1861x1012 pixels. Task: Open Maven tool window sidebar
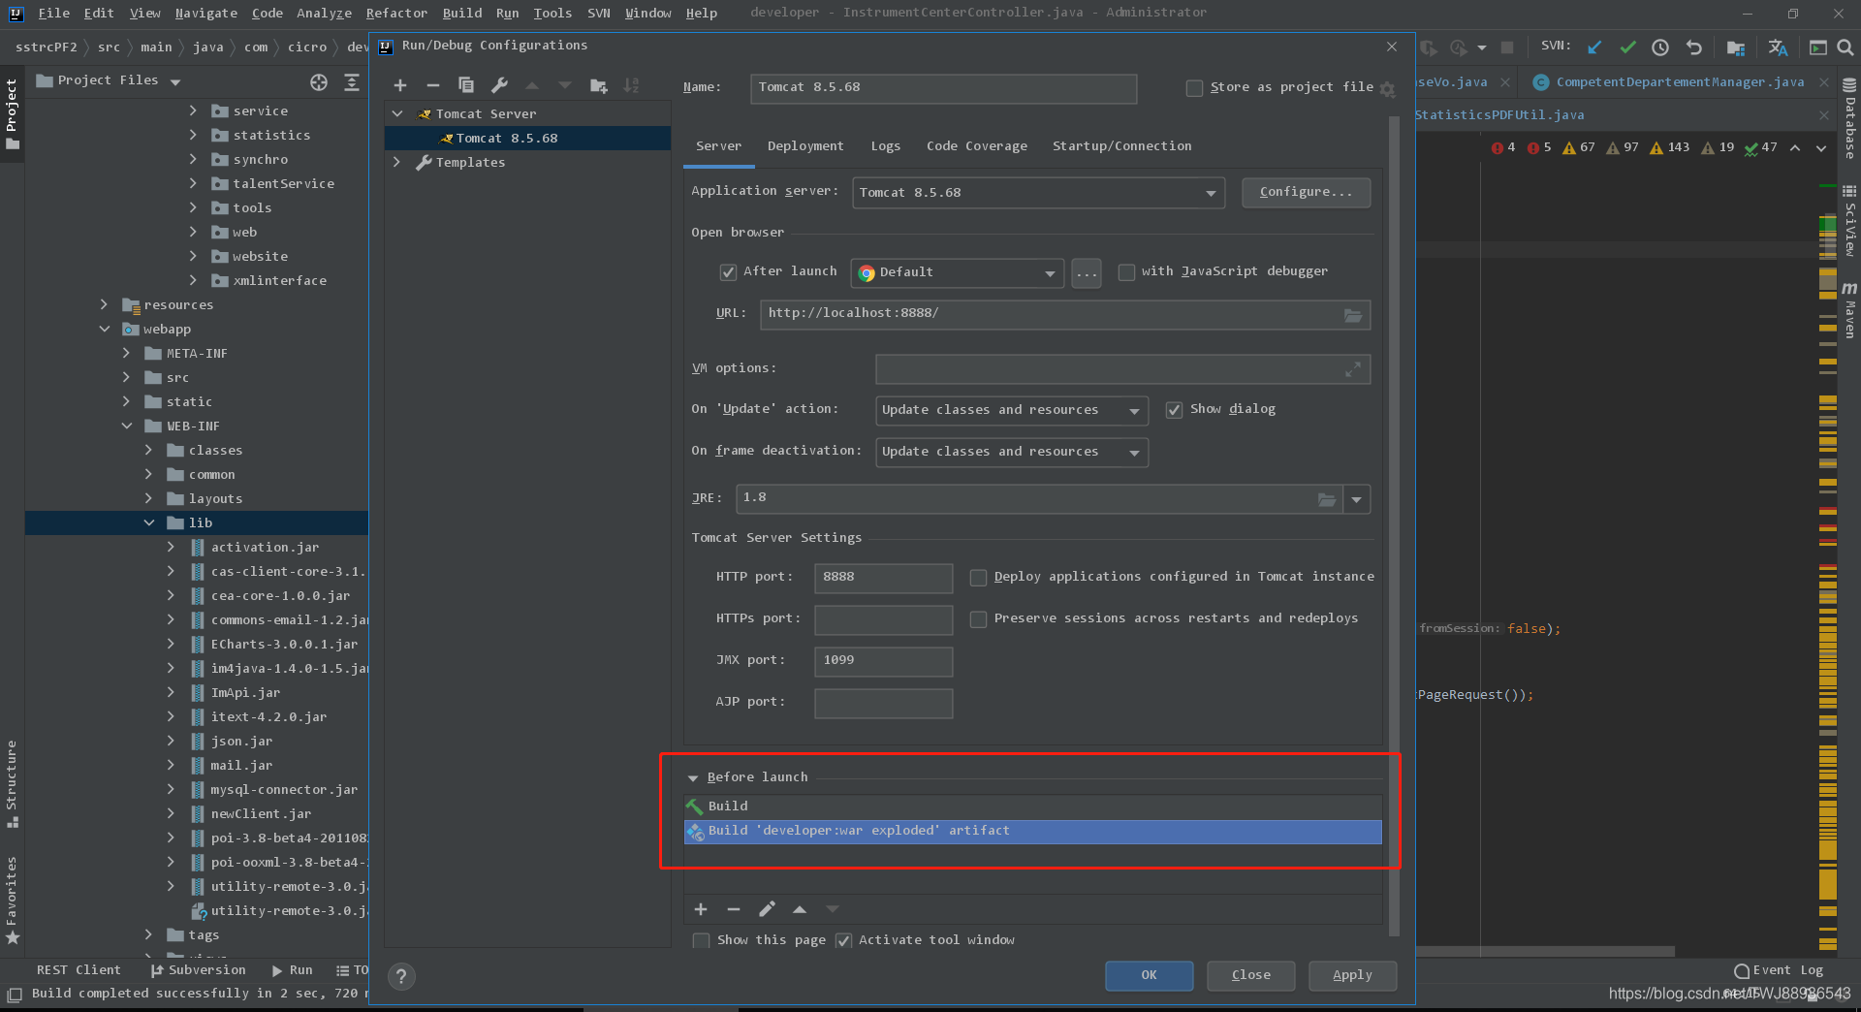point(1849,310)
